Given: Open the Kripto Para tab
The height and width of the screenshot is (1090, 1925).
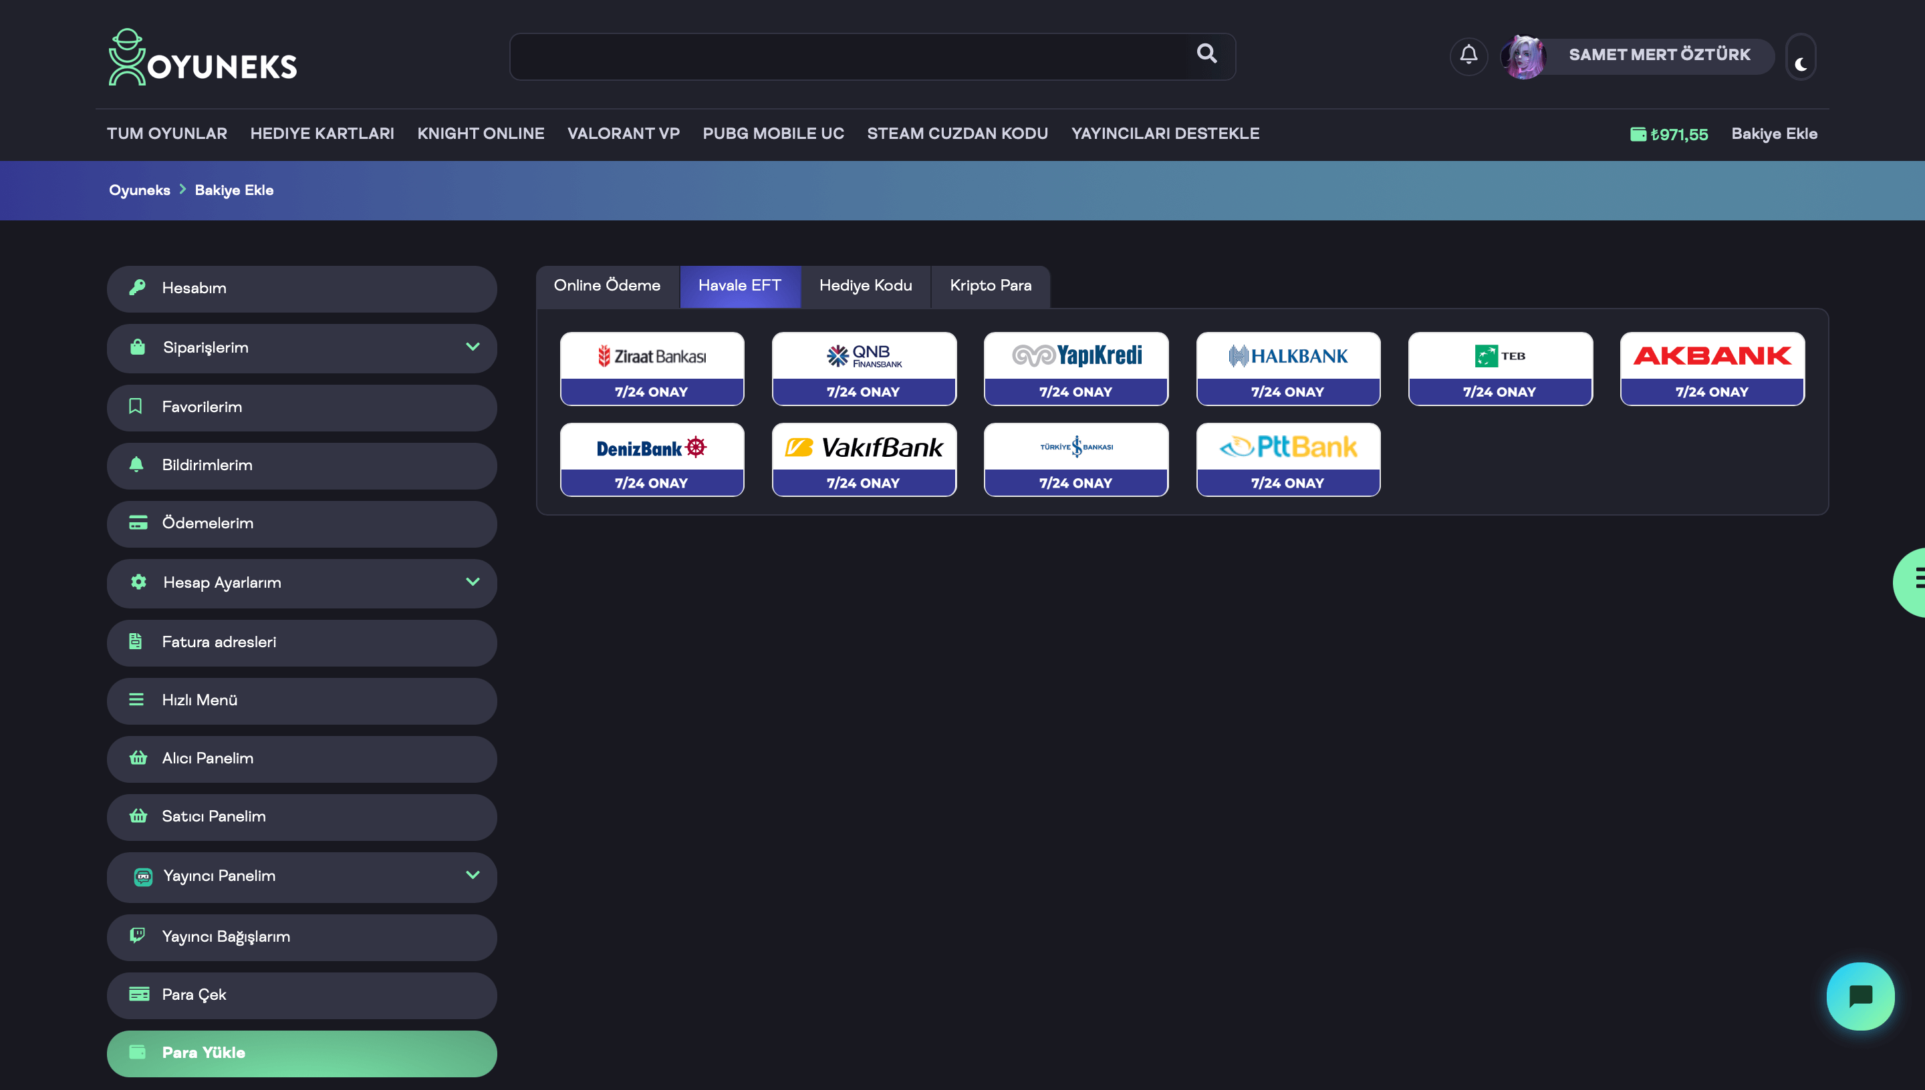Looking at the screenshot, I should coord(990,286).
